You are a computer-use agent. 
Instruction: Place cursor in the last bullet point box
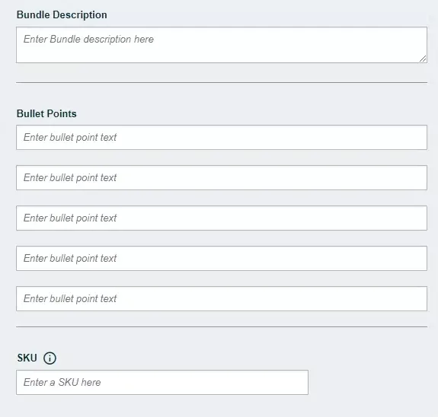222,298
